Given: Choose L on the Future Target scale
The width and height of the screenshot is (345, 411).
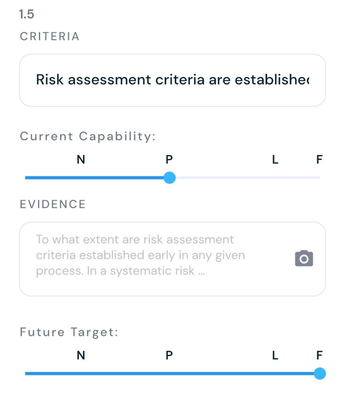Looking at the screenshot, I should [x=275, y=356].
